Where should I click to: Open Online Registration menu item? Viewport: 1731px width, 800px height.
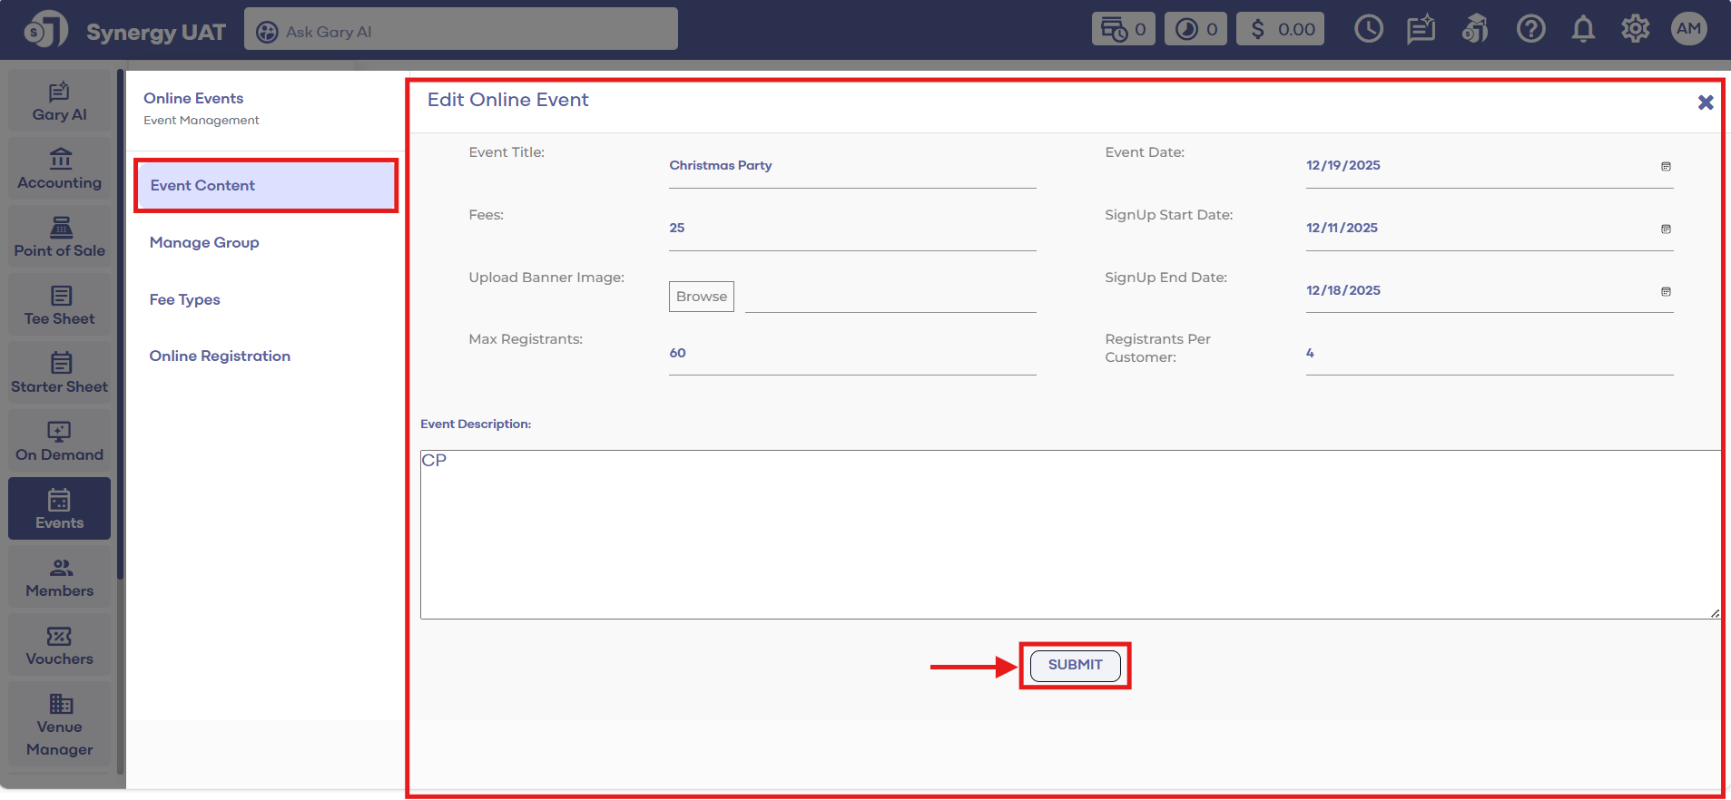[x=220, y=356]
